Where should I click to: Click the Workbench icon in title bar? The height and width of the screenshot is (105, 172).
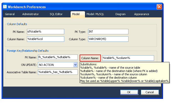(x=5, y=7)
